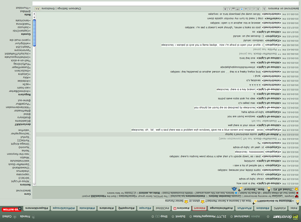Image resolution: width=301 pixels, height=222 pixels.
Task: Open the deviantART menu dropdown arrow
Action: pos(268,217)
